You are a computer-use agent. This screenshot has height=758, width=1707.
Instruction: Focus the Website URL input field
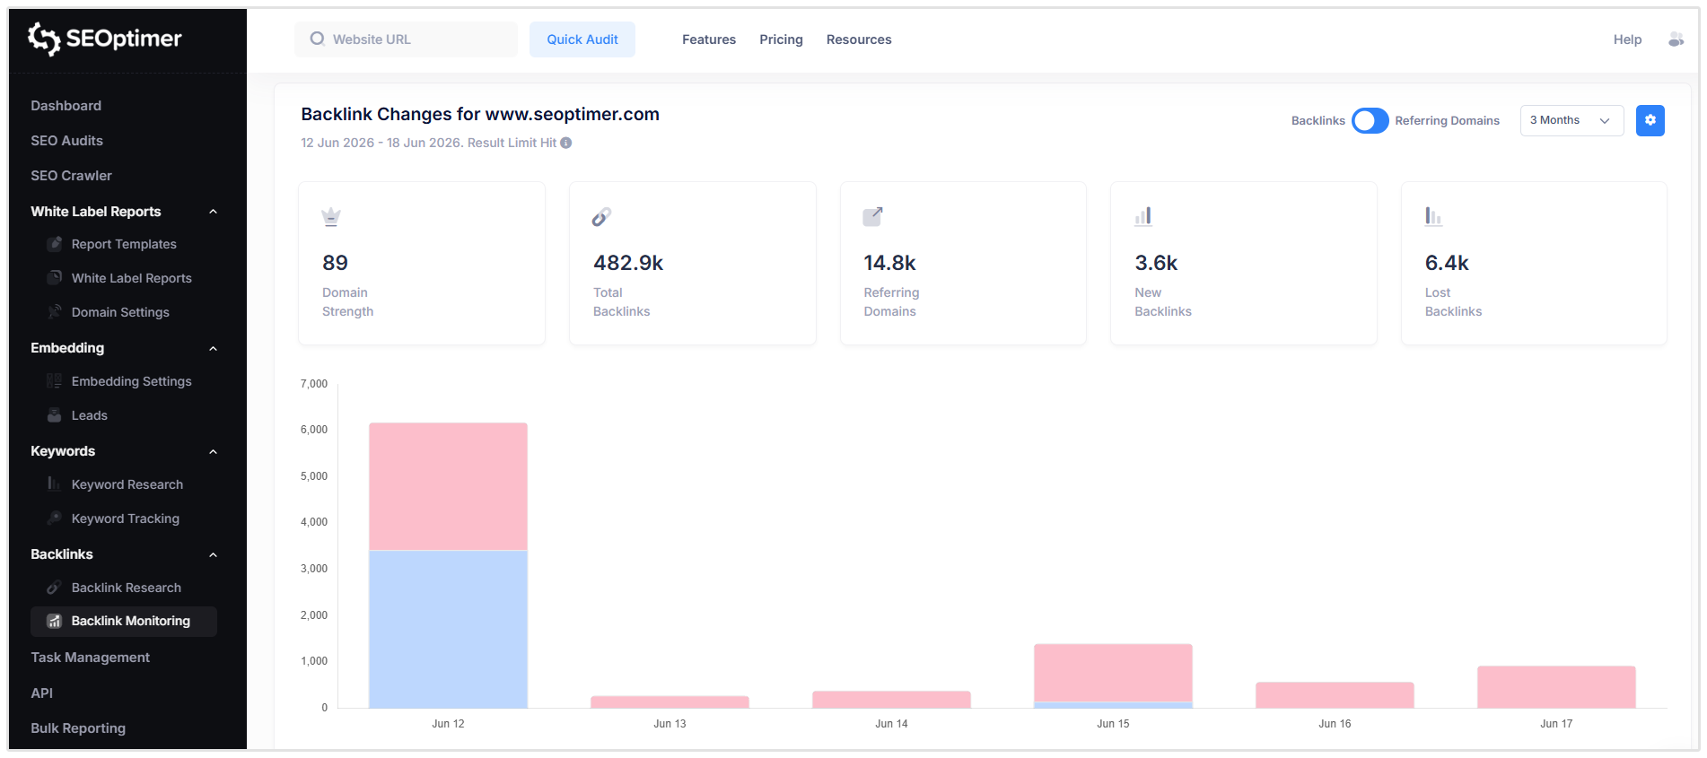point(406,39)
